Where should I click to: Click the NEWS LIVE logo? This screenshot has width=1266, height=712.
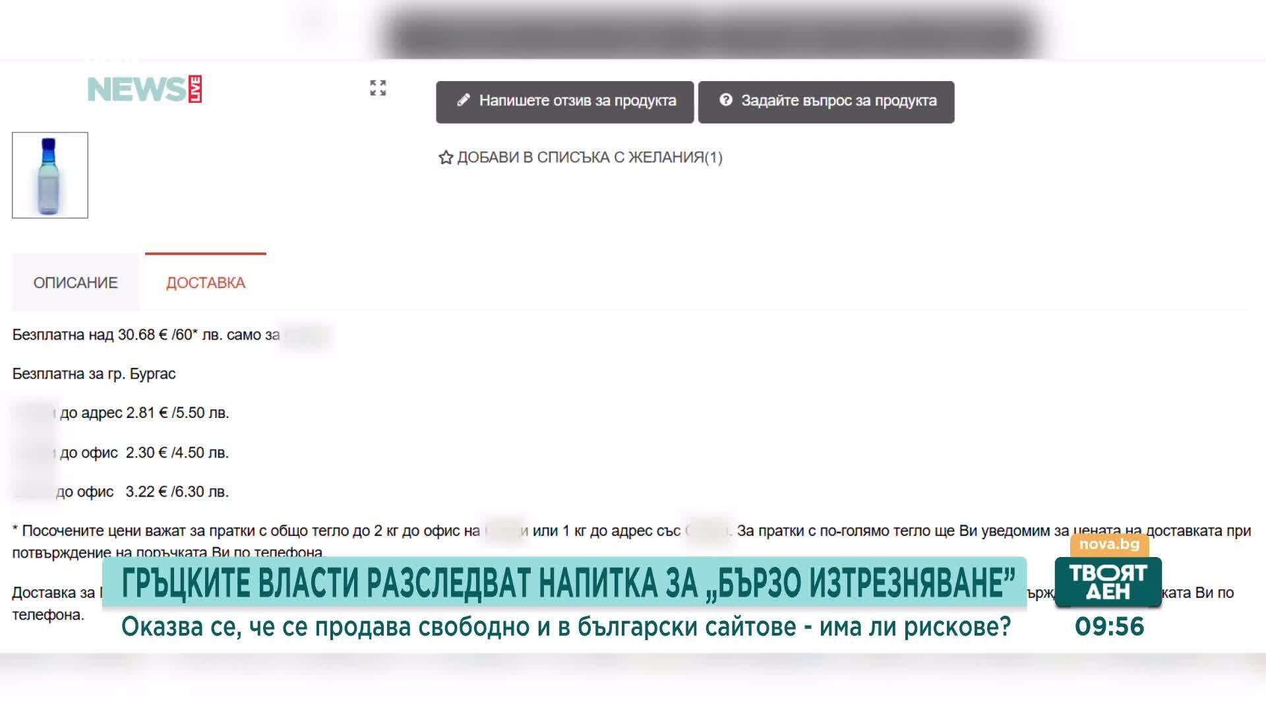coord(144,89)
